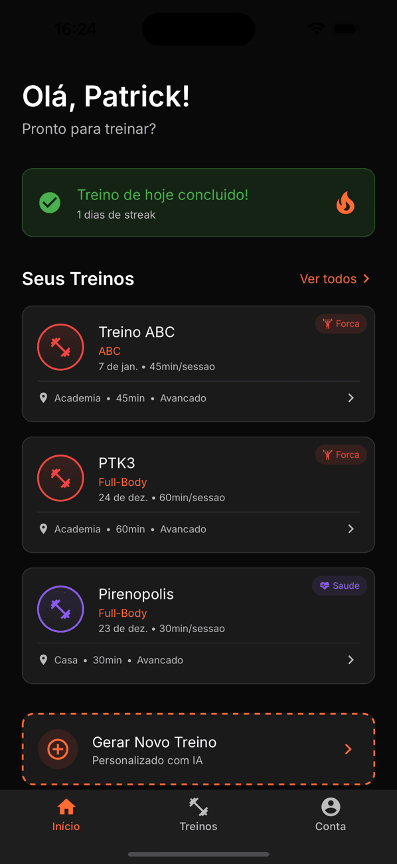Tap the flame streak icon
This screenshot has height=864, width=397.
tap(346, 203)
